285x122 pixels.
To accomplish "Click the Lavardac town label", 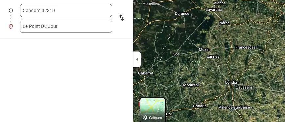I will tap(214, 10).
